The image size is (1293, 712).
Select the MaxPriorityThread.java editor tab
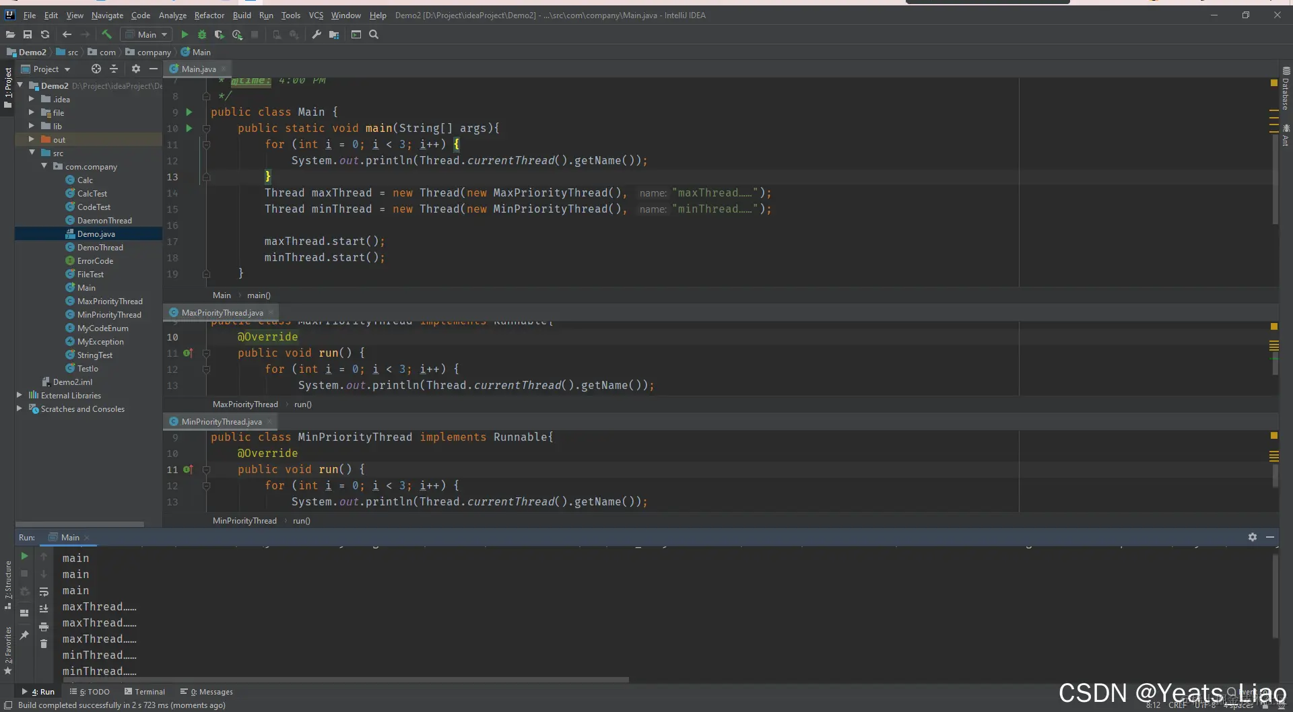(x=222, y=312)
